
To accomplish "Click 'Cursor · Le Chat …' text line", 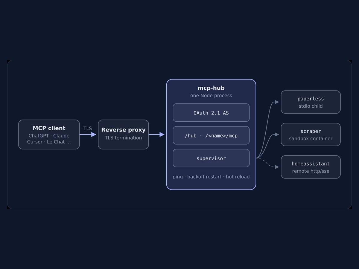I will click(x=49, y=142).
